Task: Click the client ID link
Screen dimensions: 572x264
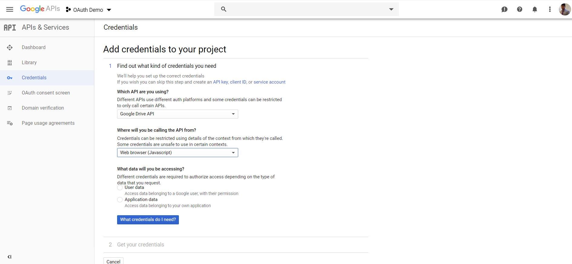Action: coord(238,82)
